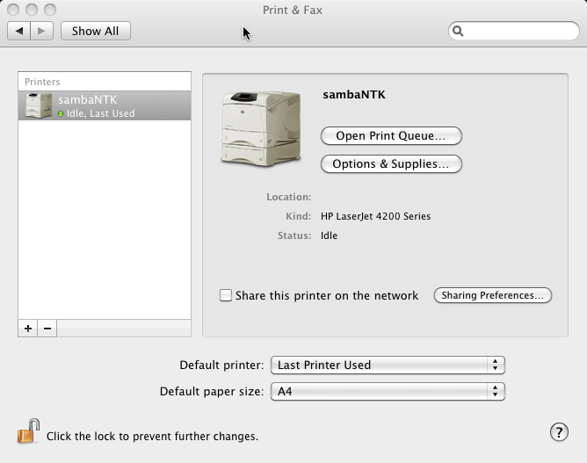Click the window minimize button
Viewport: 587px width, 463px height.
(32, 10)
